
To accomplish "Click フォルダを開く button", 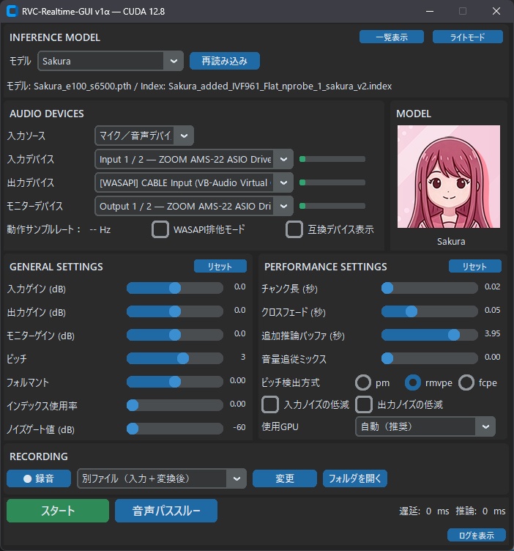I will pyautogui.click(x=355, y=478).
